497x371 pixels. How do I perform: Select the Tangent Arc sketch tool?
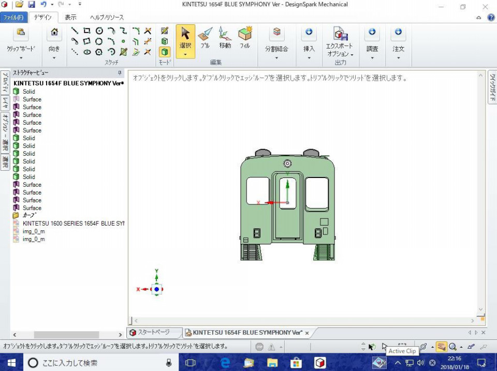[111, 31]
